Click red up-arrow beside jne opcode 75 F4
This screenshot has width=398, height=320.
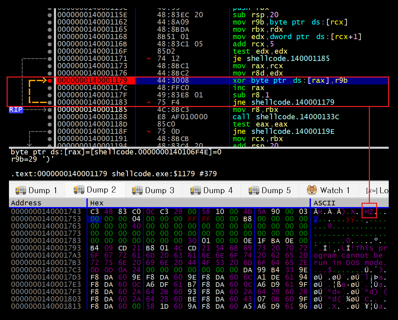(149, 102)
